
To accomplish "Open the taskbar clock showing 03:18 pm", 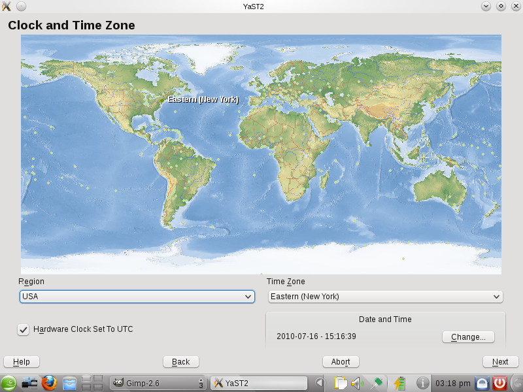I will point(452,384).
